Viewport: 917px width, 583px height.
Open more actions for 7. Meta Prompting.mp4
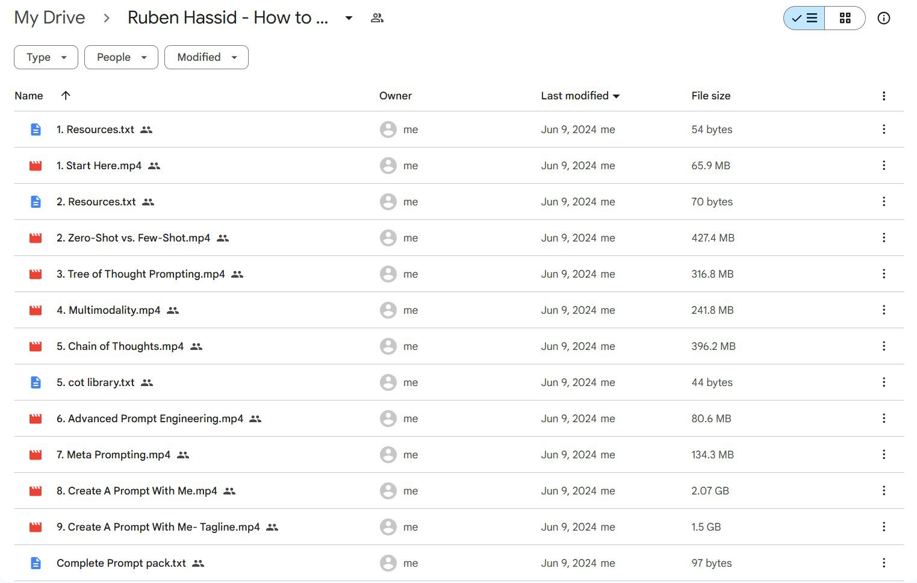point(883,455)
